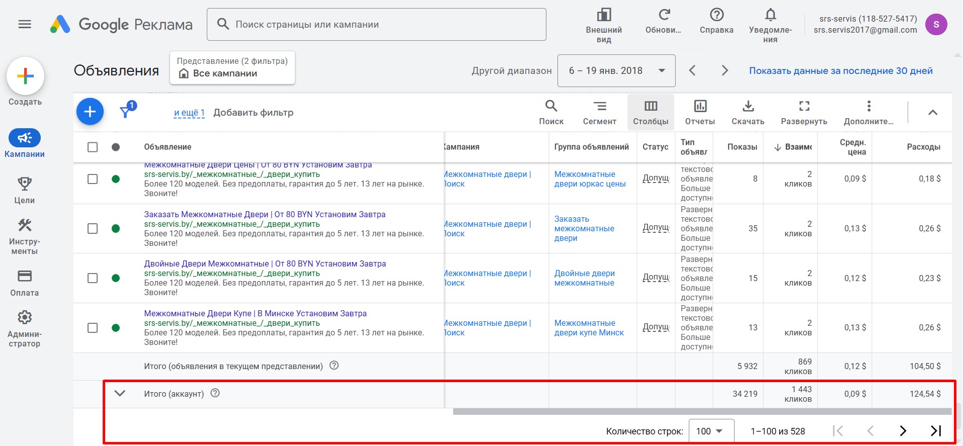Collapse the toolbar with the up chevron
The image size is (963, 446).
tap(932, 113)
